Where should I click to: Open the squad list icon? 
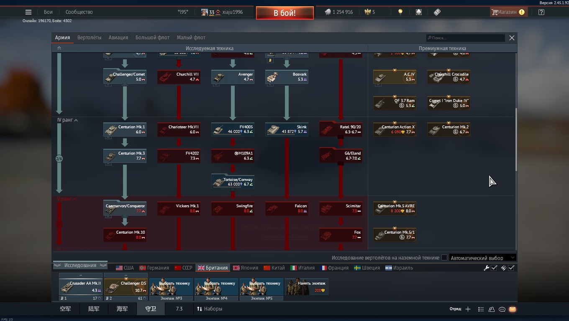(x=481, y=309)
